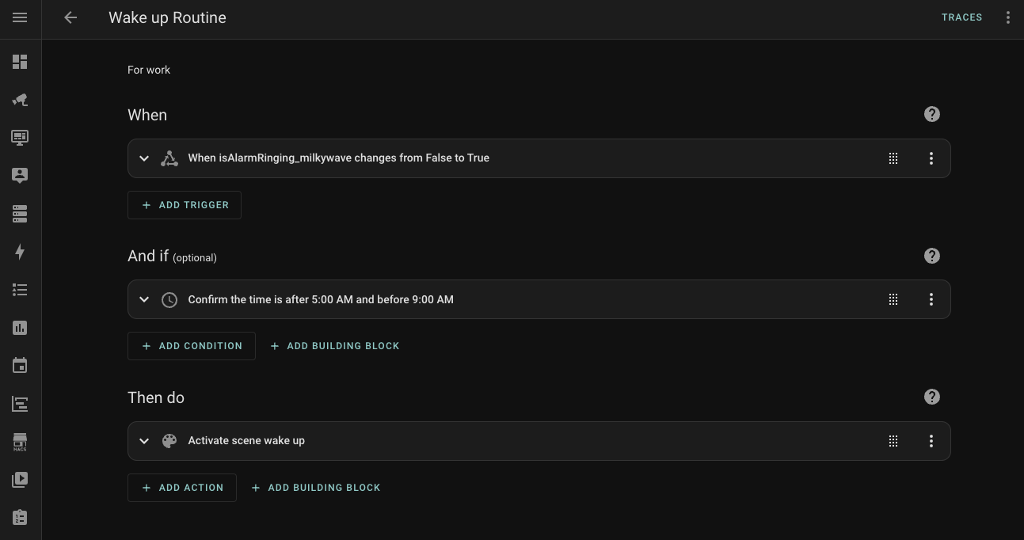This screenshot has width=1024, height=540.
Task: Open the Media browser sidebar icon
Action: pos(20,479)
